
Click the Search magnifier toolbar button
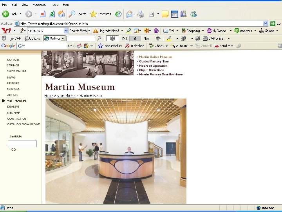[78, 14]
